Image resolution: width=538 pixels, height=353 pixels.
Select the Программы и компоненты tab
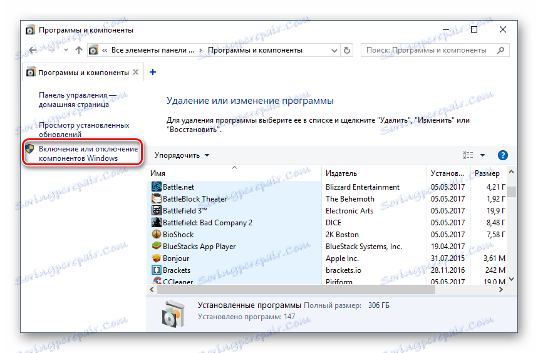click(83, 73)
